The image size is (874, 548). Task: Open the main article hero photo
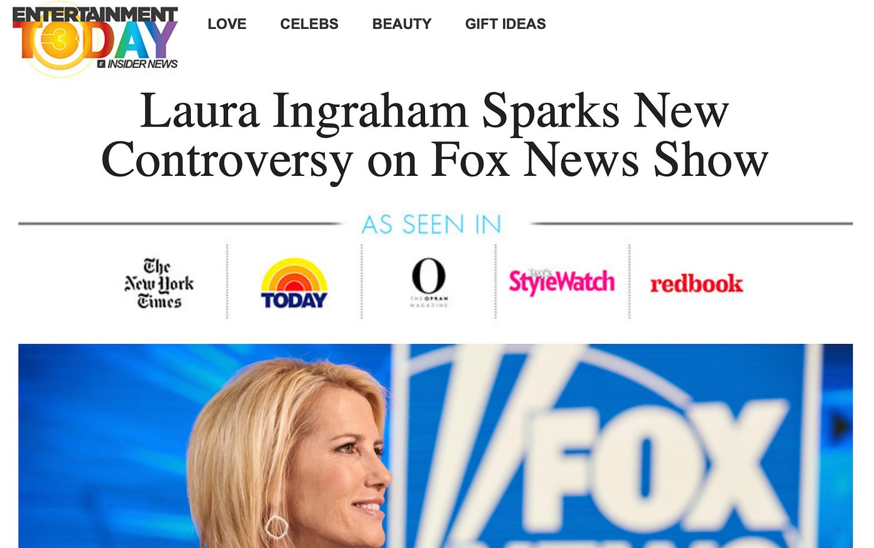(x=435, y=446)
